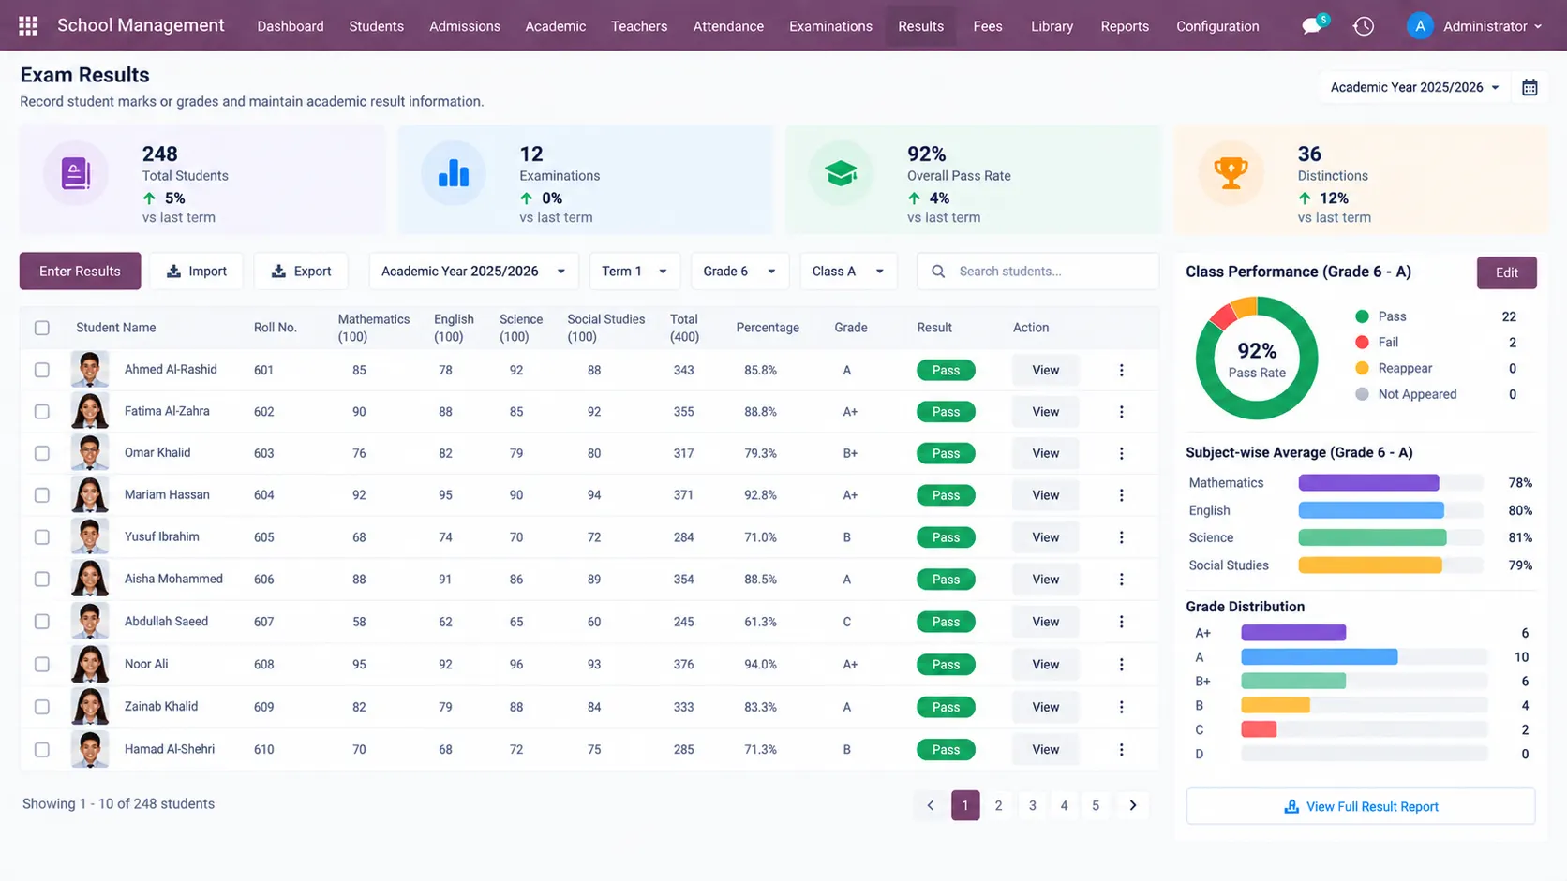
Task: Check the box for Ahmed Al-Rashid
Action: click(x=42, y=370)
